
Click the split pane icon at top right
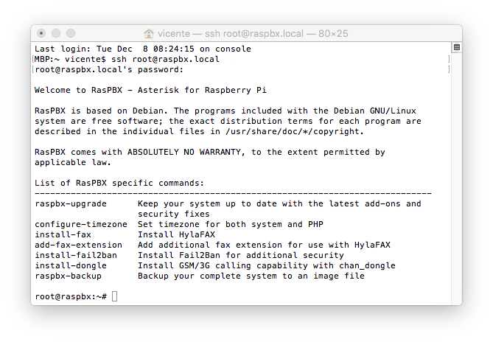[x=457, y=47]
